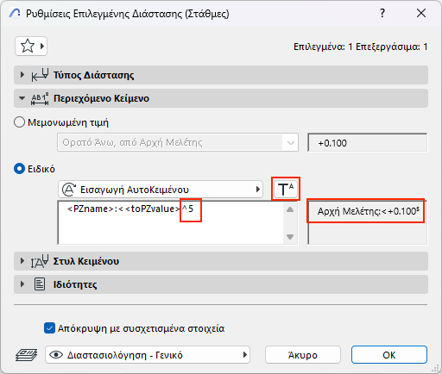Expand the Στυλ Κειμένου panel
The height and width of the screenshot is (374, 442).
coord(22,261)
